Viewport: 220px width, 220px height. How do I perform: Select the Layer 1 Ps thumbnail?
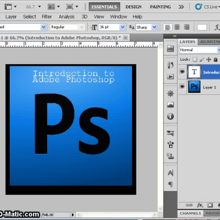(x=194, y=87)
